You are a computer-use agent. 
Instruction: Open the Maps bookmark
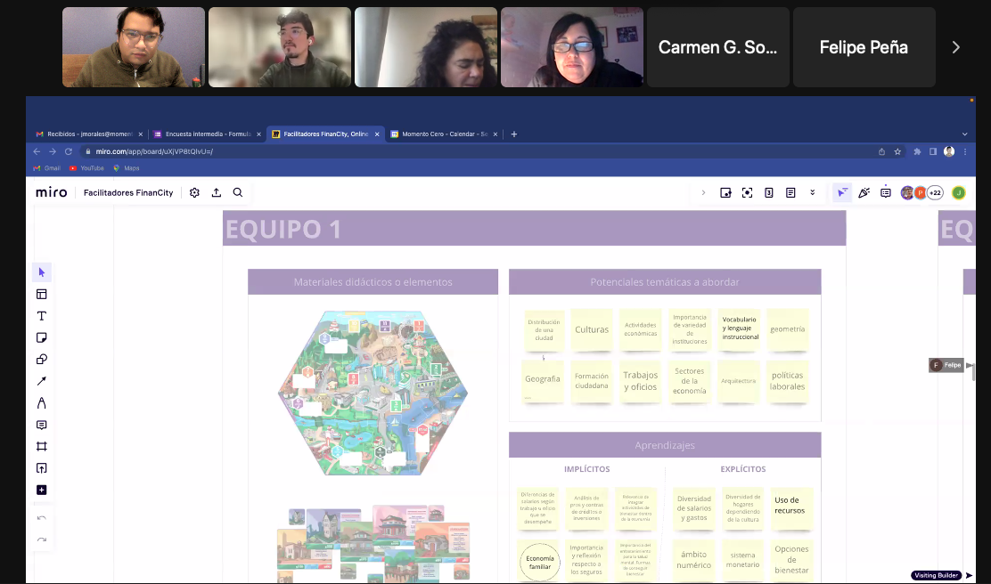[127, 168]
